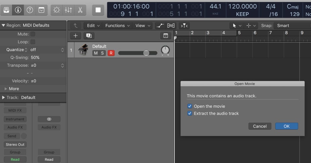The width and height of the screenshot is (311, 163).
Task: Click the Send knob circle
Action: click(24, 136)
